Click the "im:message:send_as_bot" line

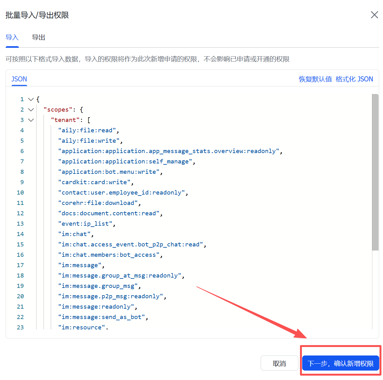coord(103,317)
